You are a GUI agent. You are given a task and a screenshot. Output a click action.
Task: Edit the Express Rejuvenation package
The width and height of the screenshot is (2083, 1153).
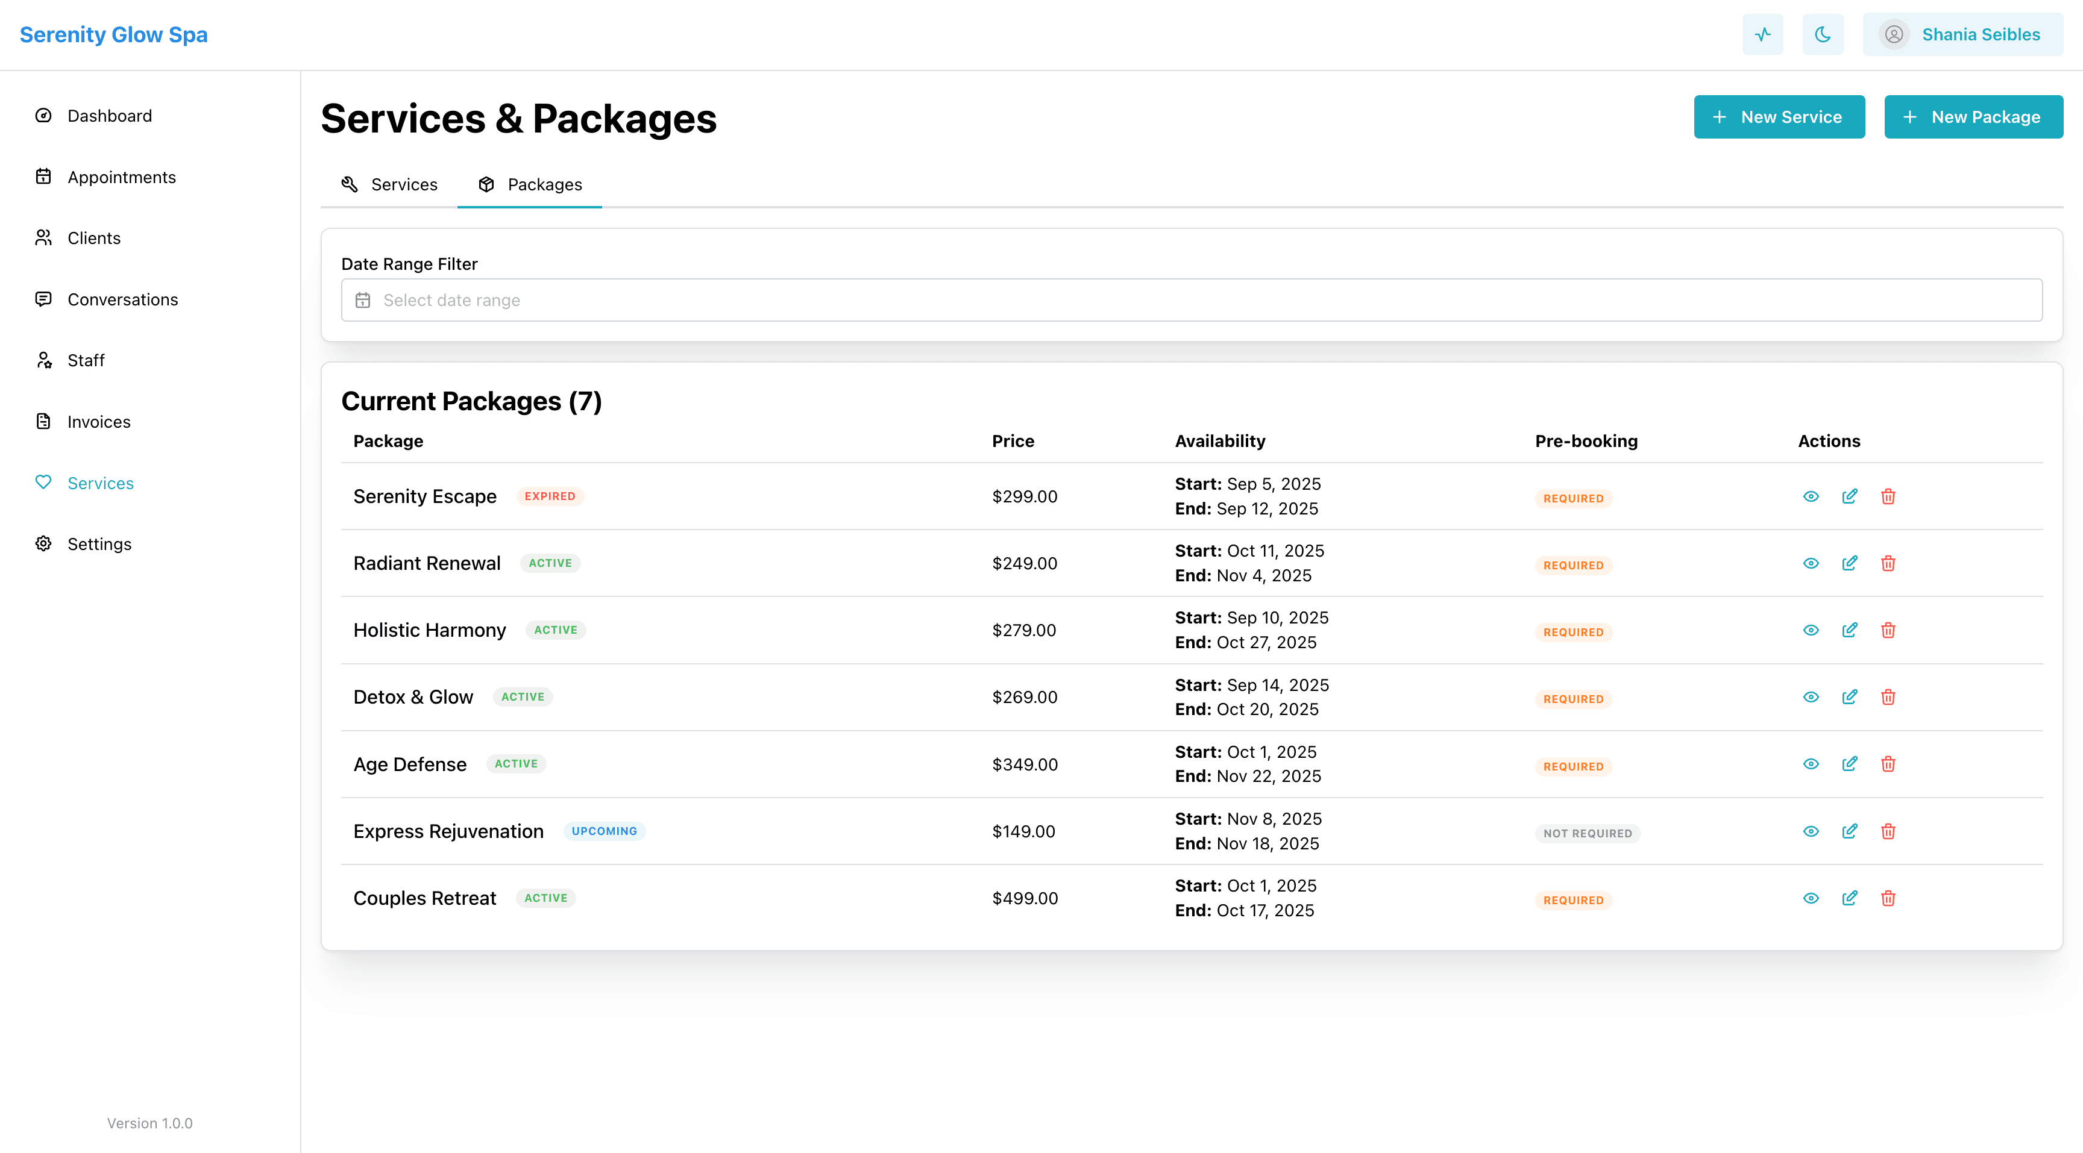click(x=1849, y=831)
